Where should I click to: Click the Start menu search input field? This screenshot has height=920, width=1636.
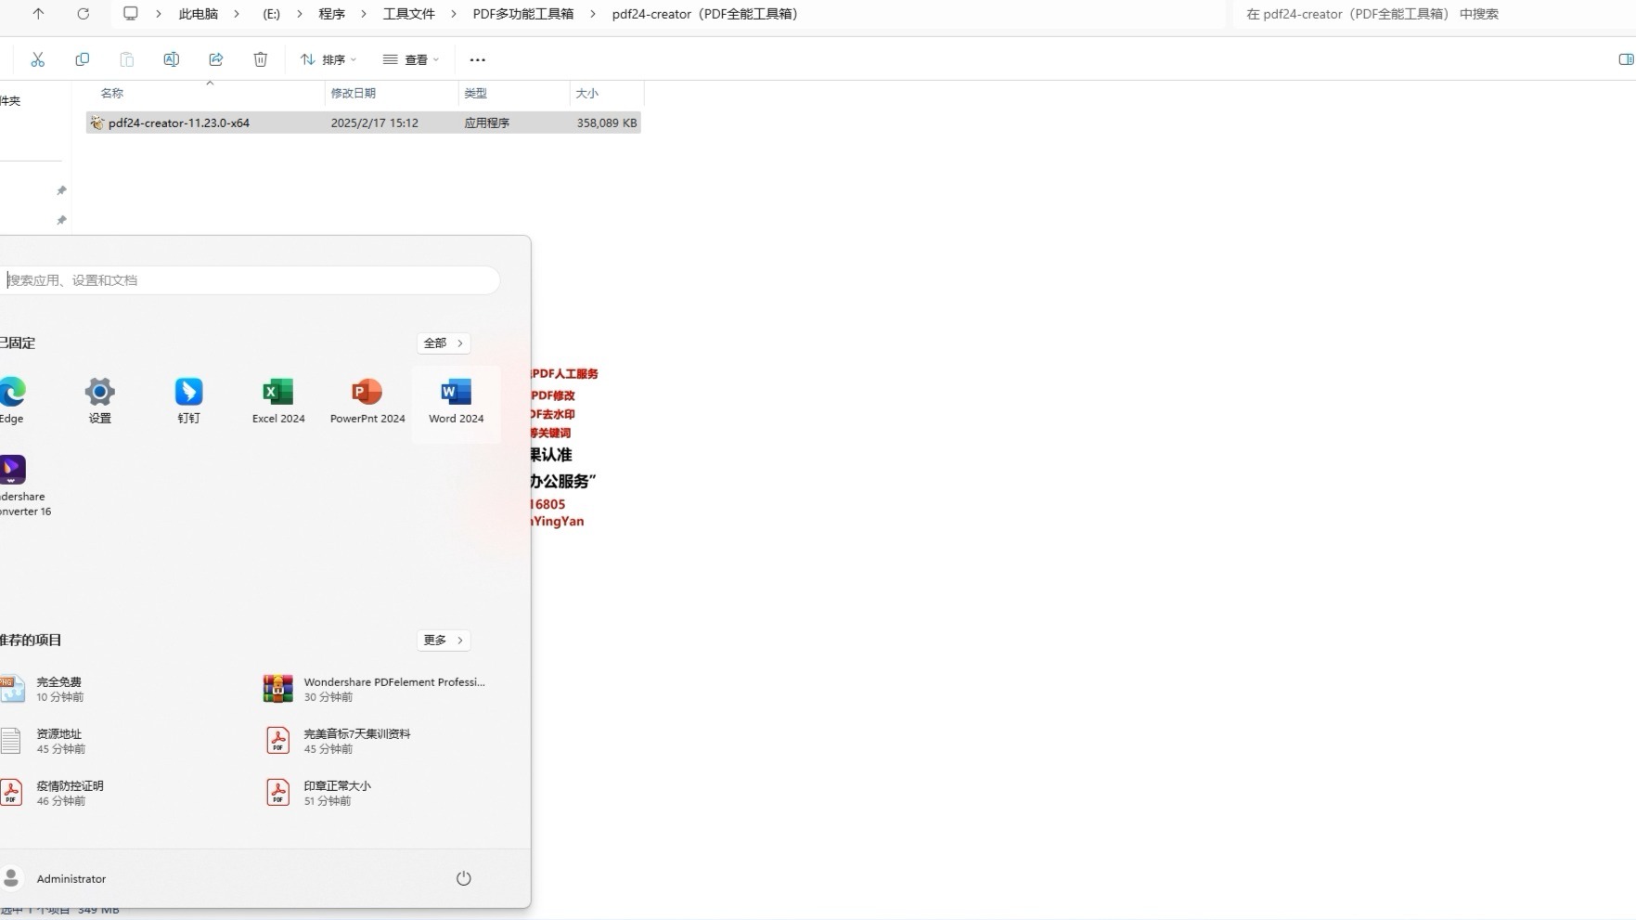[251, 279]
